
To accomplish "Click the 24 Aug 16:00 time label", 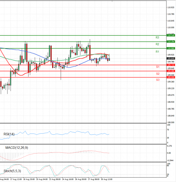I will [x=68, y=179].
